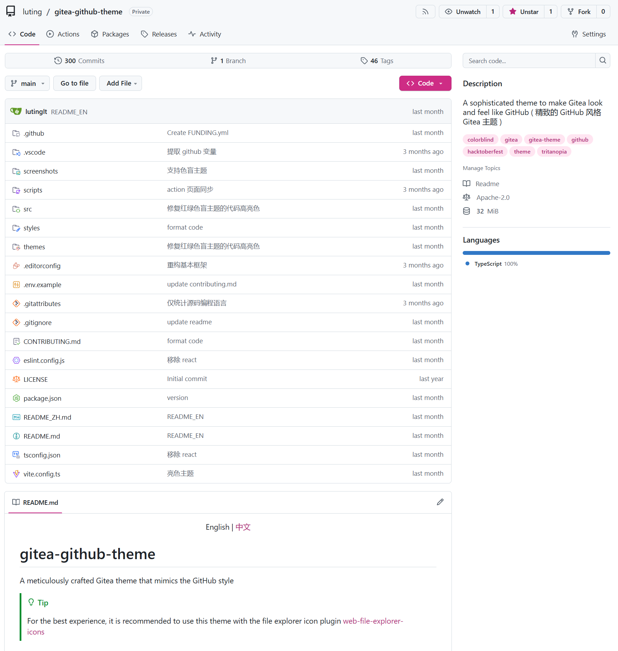This screenshot has height=651, width=618.
Task: Toggle Unwatch for this repository
Action: click(463, 12)
